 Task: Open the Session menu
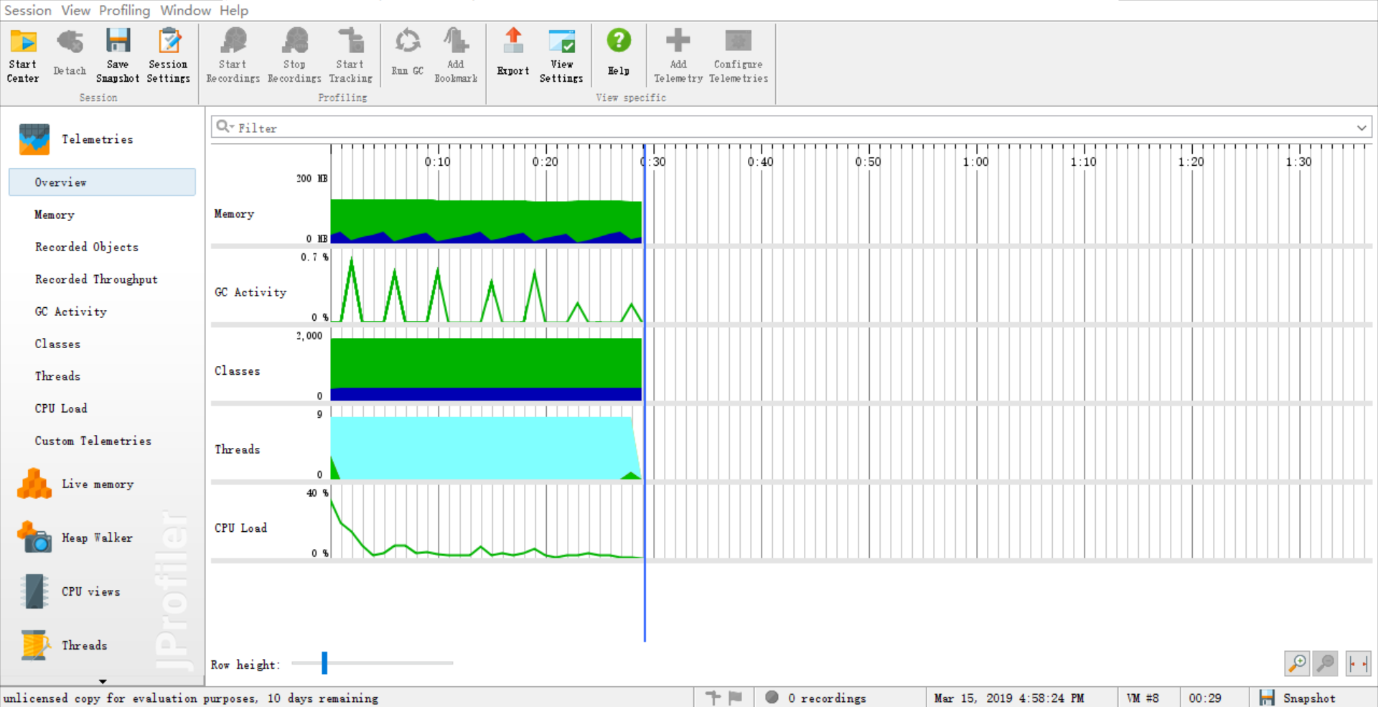point(28,10)
